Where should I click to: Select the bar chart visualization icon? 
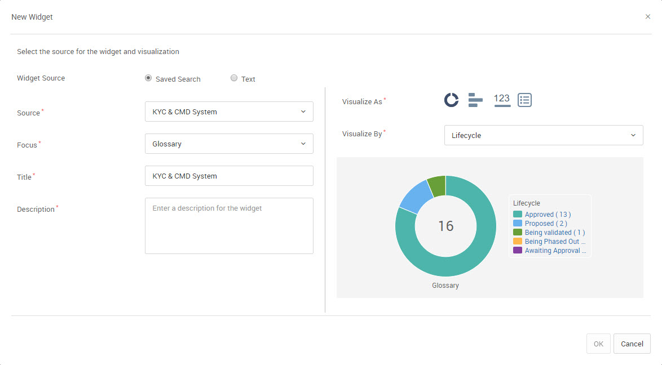pyautogui.click(x=475, y=100)
